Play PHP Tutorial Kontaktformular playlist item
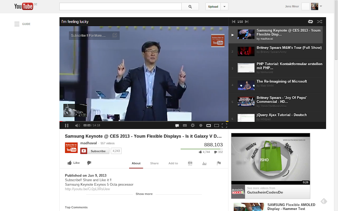 pos(276,68)
